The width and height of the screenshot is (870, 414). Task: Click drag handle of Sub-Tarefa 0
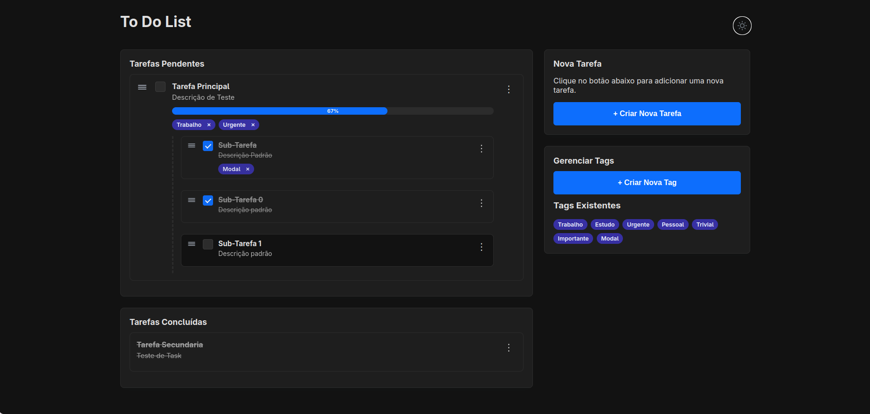(x=192, y=200)
